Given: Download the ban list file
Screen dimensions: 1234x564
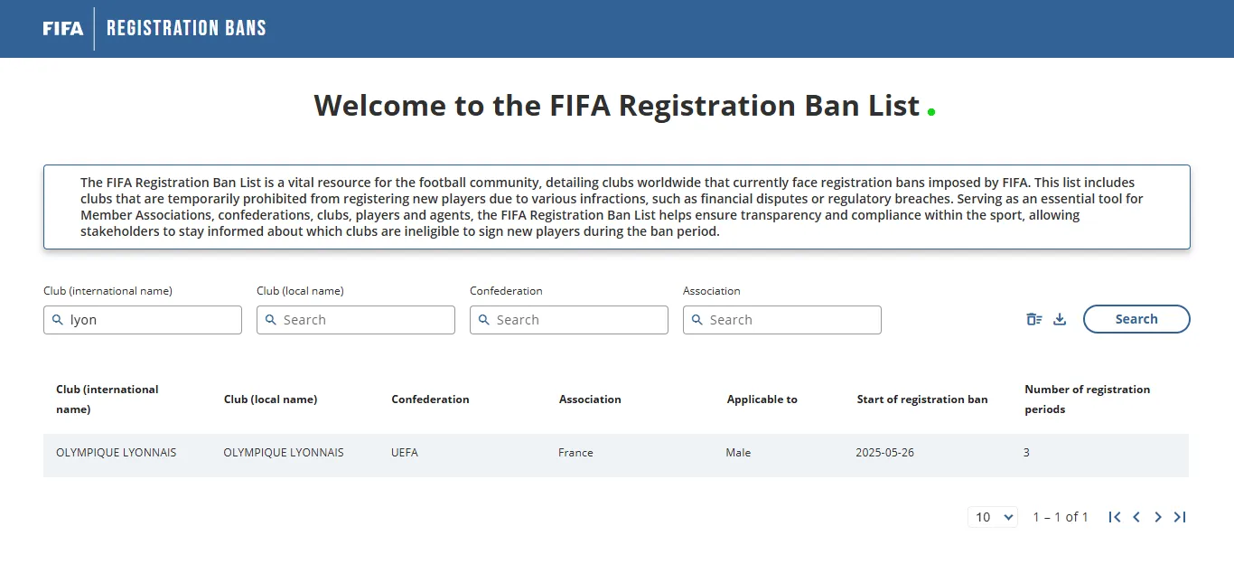Looking at the screenshot, I should pyautogui.click(x=1061, y=319).
